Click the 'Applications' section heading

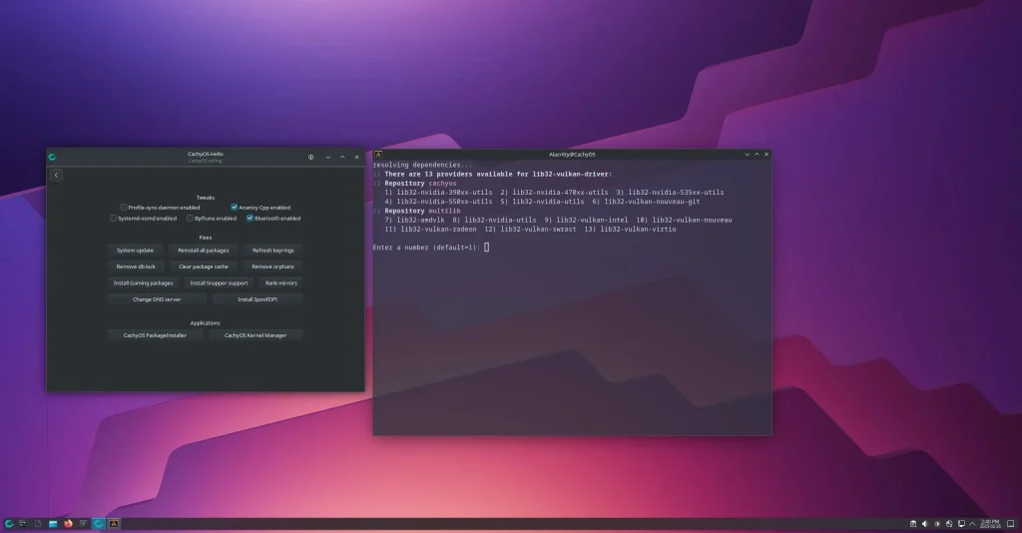[206, 323]
